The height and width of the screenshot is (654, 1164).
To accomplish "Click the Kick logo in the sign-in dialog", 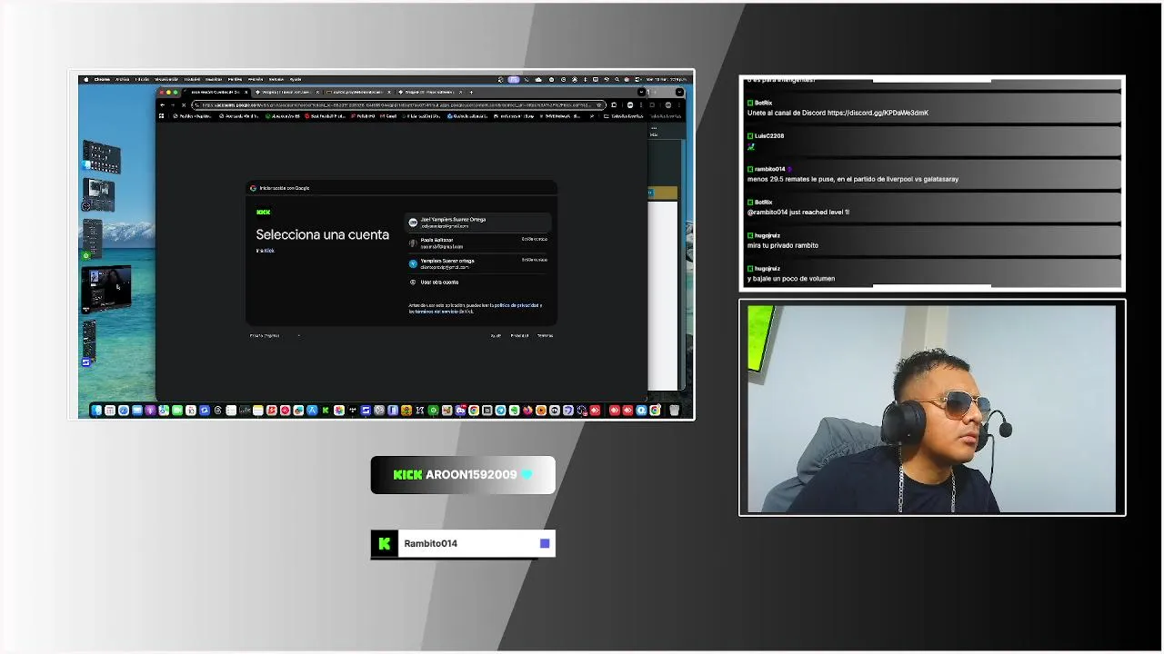I will pyautogui.click(x=264, y=212).
